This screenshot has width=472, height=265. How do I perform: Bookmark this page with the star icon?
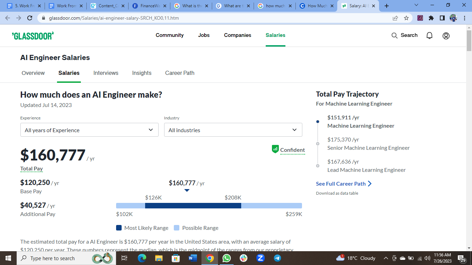(x=406, y=18)
